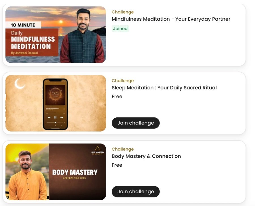Screen dimensions: 255x206
Task: Open the Daily Mindfulness Meditation thumbnail
Action: [56, 35]
